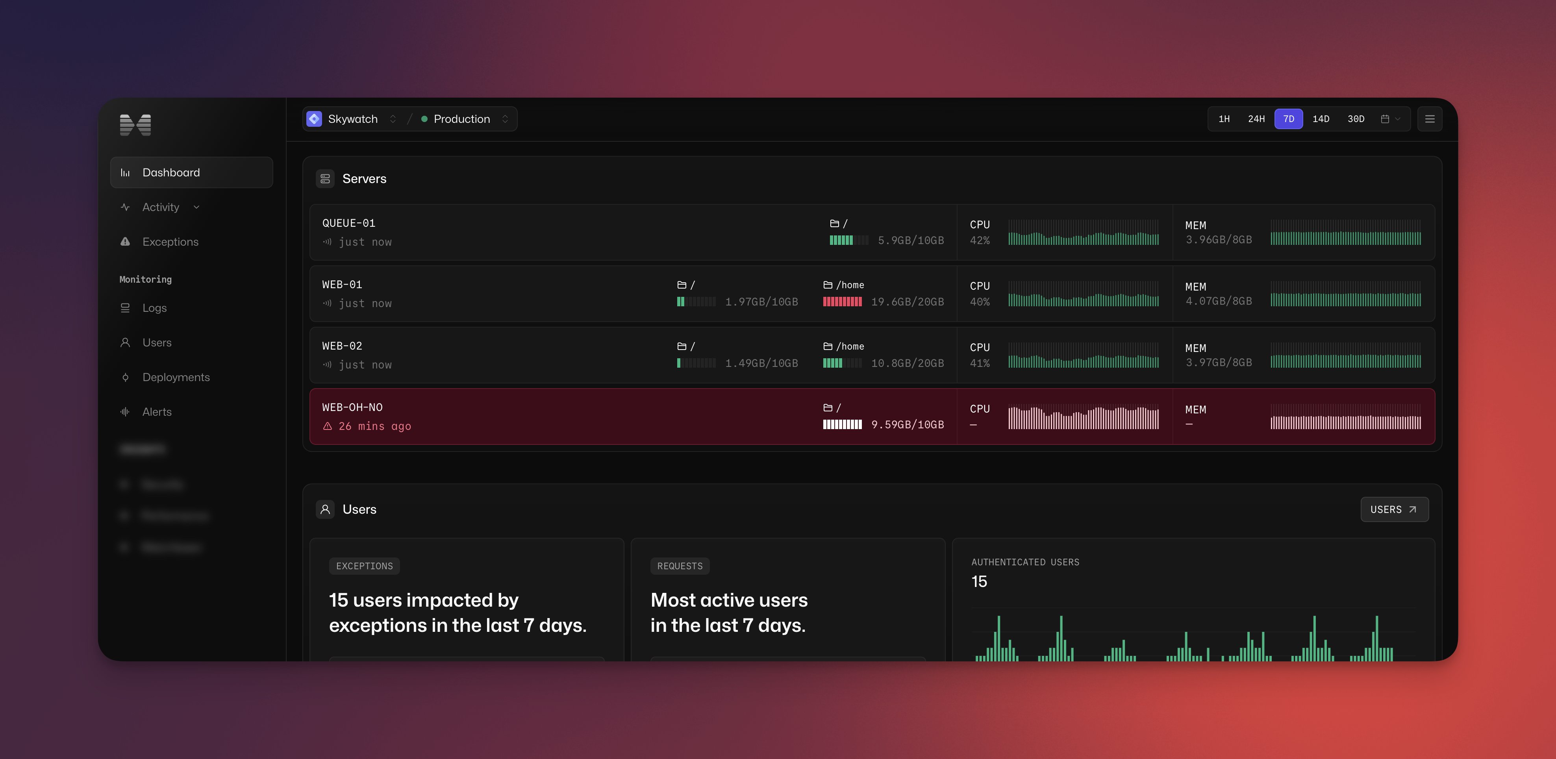Viewport: 1556px width, 759px height.
Task: Click the Servers section icon
Action: pos(325,179)
